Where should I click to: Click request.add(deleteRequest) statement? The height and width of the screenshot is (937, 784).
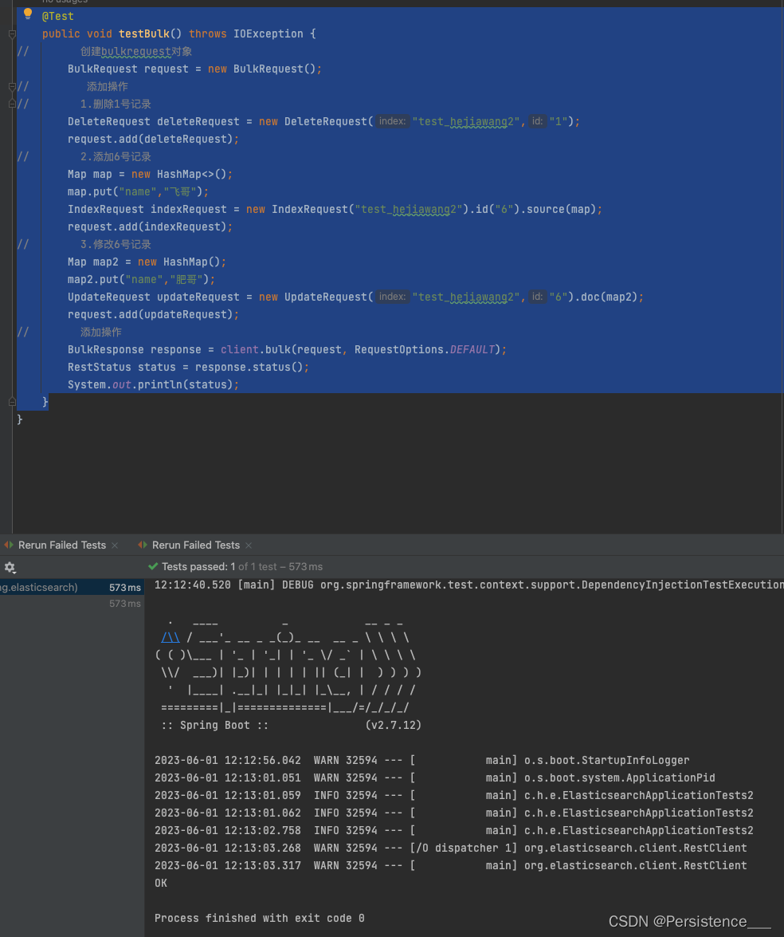click(x=153, y=140)
